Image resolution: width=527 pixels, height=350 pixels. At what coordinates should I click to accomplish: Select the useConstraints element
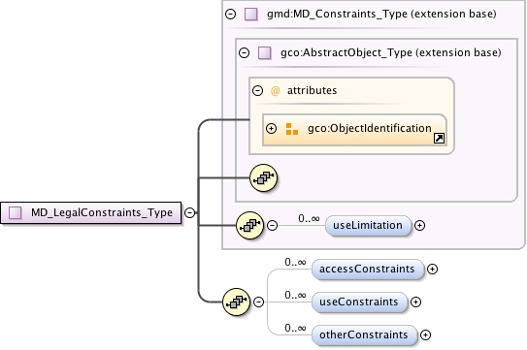(x=359, y=302)
